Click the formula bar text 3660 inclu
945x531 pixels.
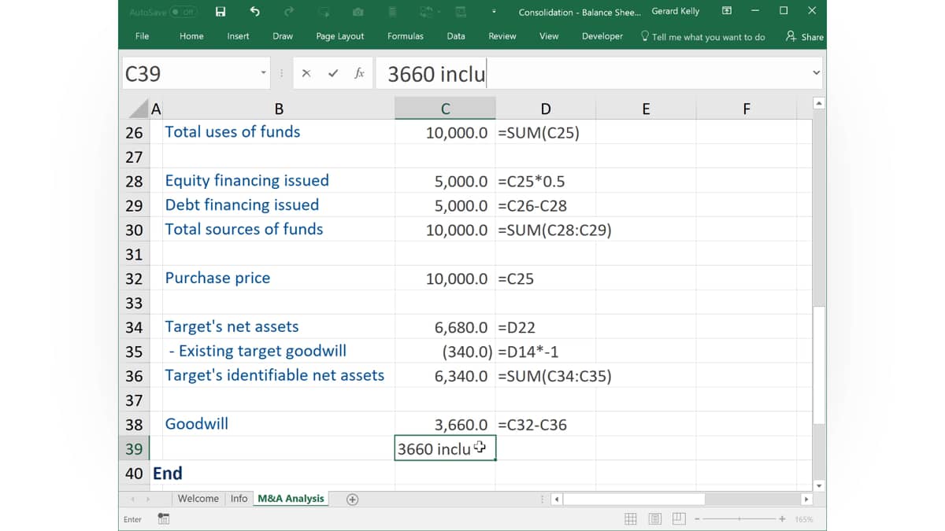coord(437,74)
